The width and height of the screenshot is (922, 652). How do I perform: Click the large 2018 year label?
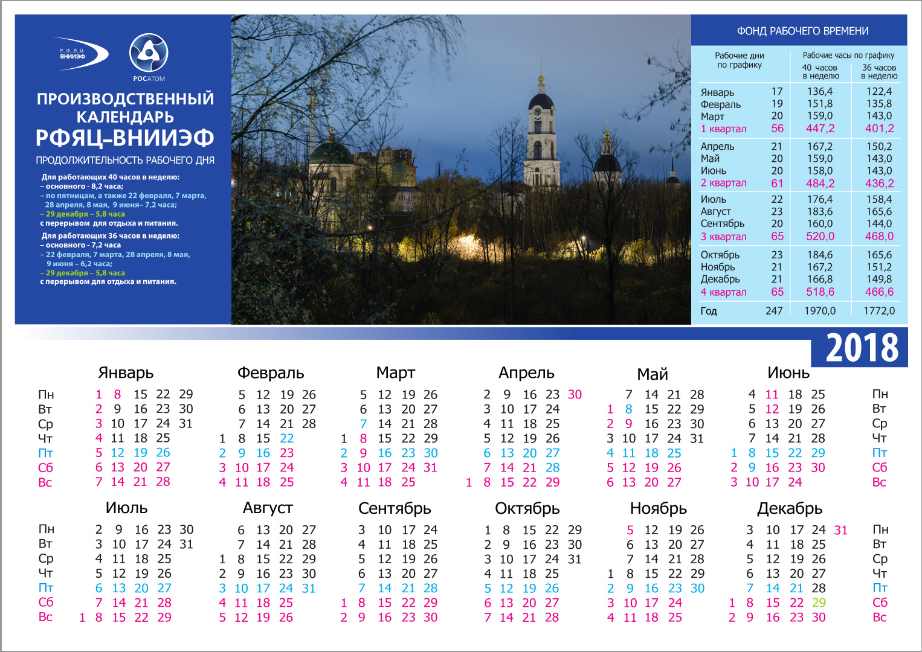[862, 348]
